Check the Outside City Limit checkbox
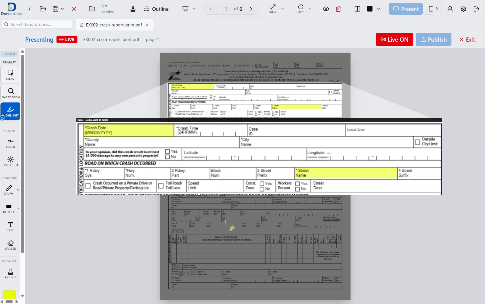485x304 pixels. coord(417,142)
